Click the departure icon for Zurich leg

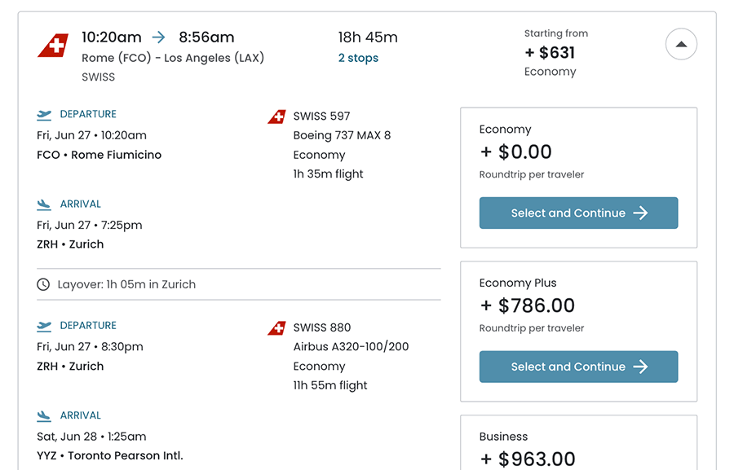[44, 326]
